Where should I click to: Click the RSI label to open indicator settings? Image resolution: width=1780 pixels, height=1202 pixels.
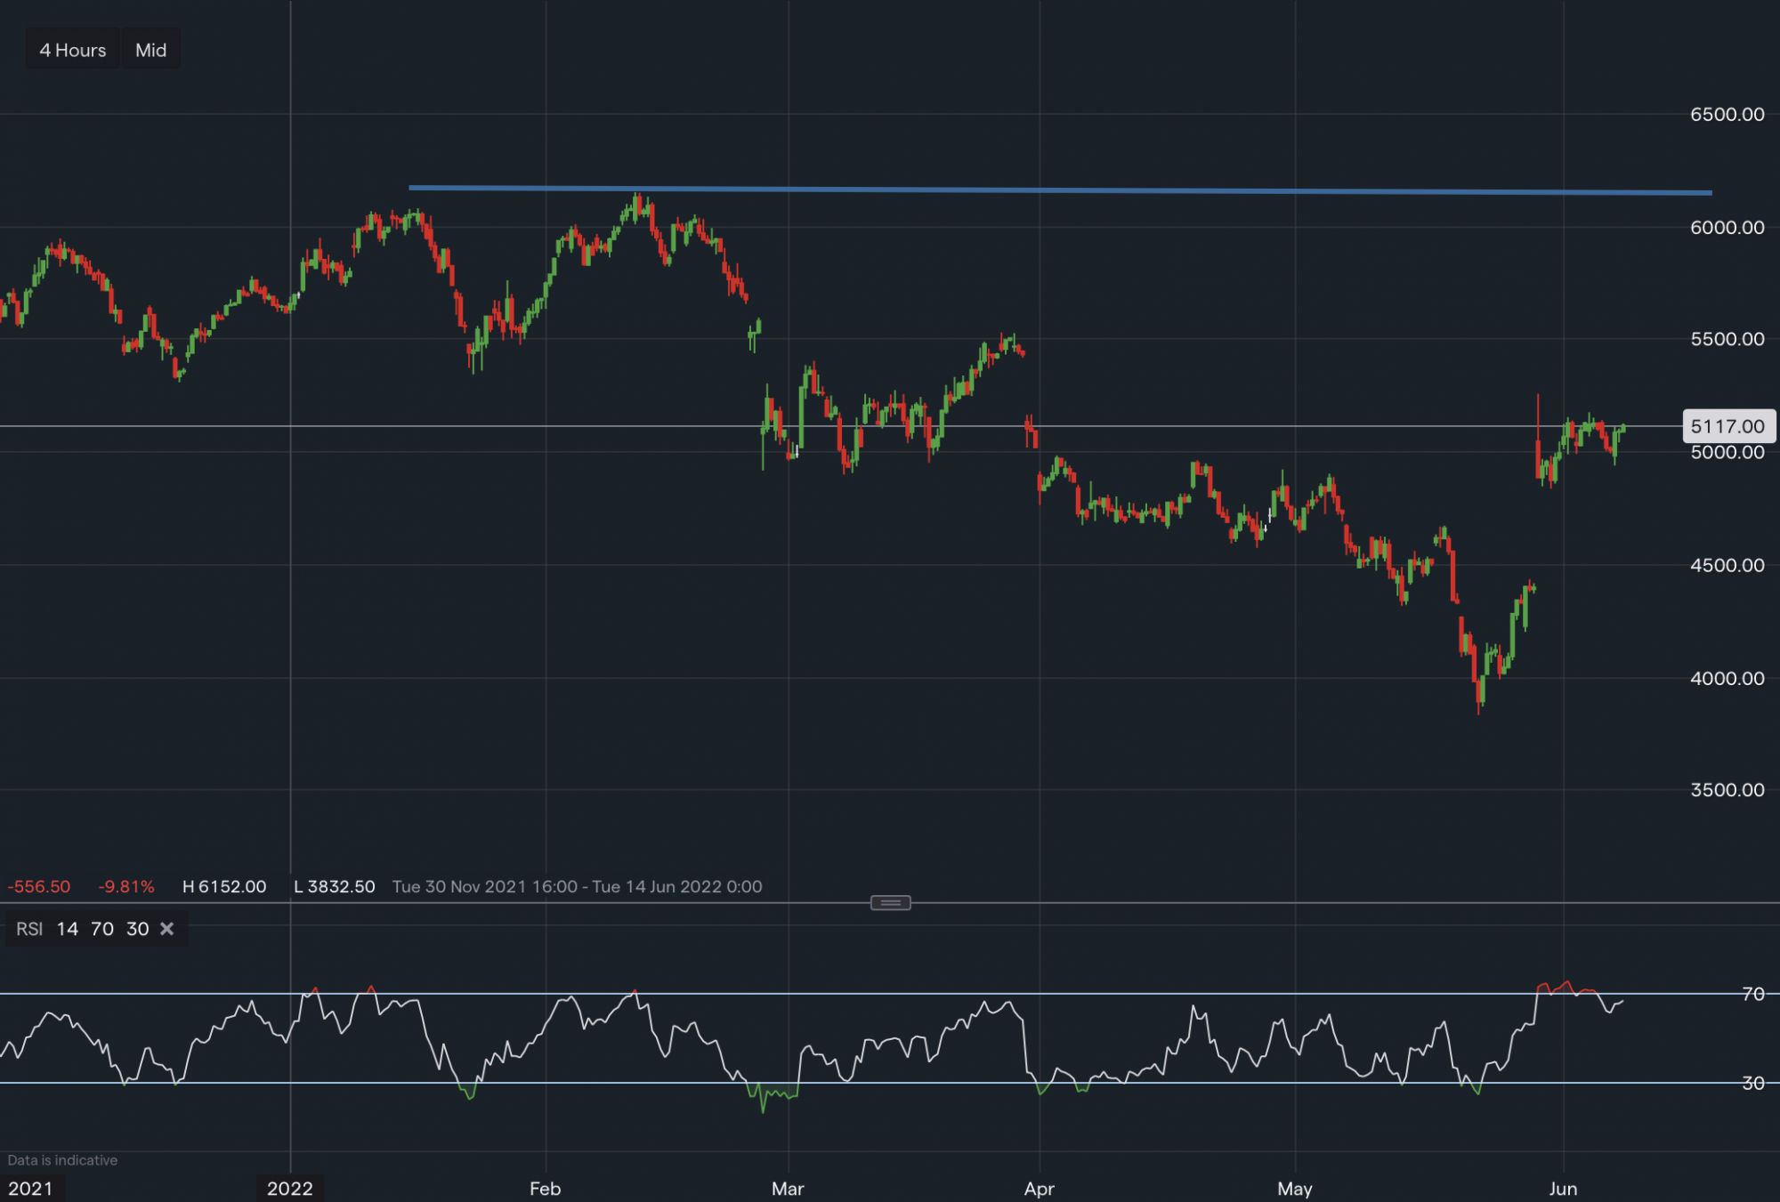(29, 929)
